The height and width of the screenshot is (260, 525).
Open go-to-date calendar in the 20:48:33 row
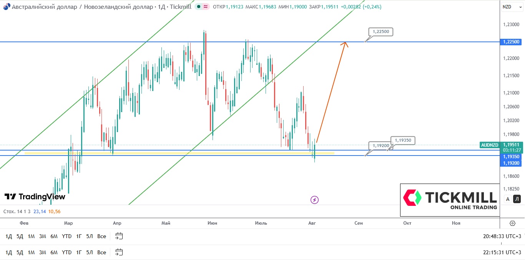tap(119, 236)
